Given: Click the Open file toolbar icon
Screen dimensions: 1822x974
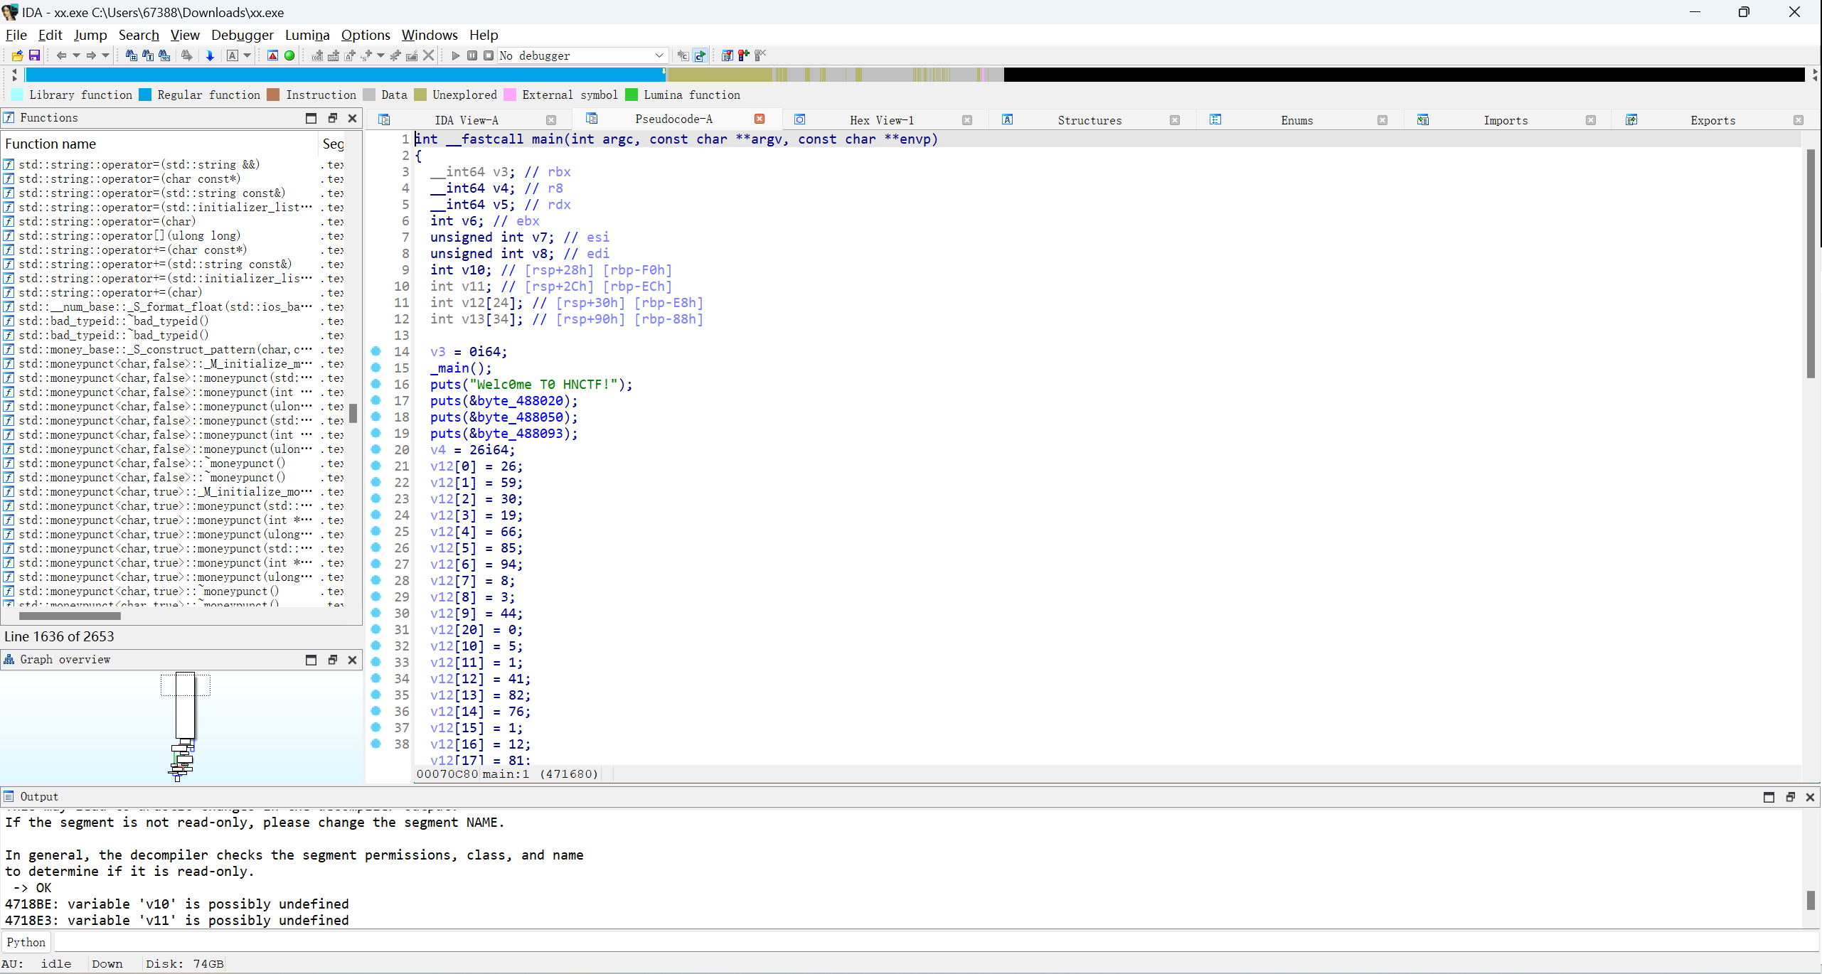Looking at the screenshot, I should (x=18, y=55).
